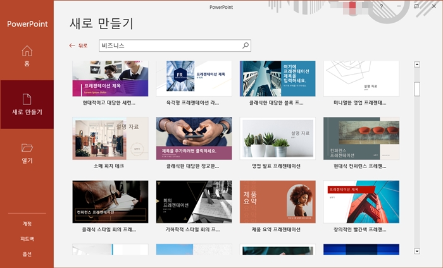The width and height of the screenshot is (443, 268).
Task: Click the 소매 피치 데크 caption
Action: tap(109, 166)
